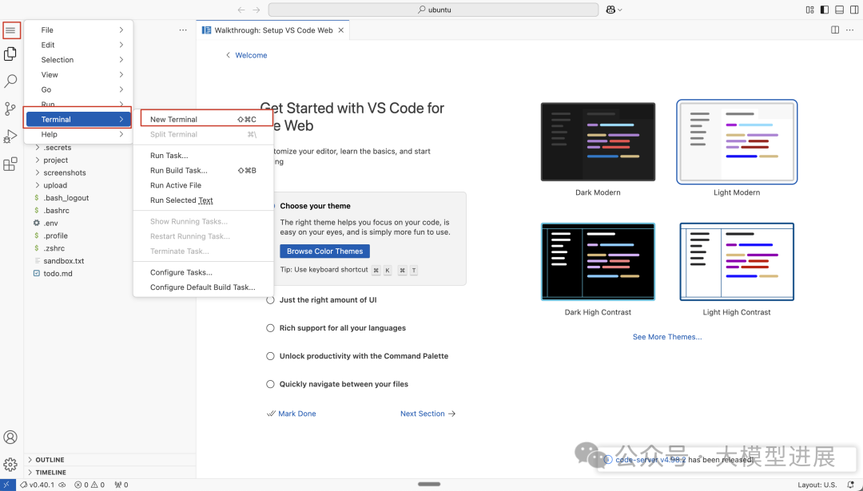Viewport: 863px width, 491px height.
Task: Select the Light High Contrast theme thumbnail
Action: (737, 262)
